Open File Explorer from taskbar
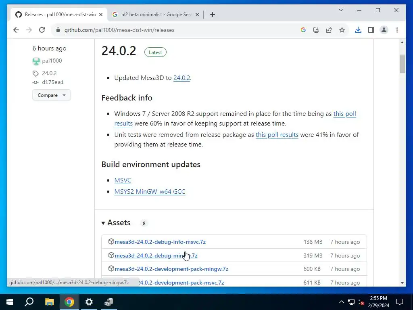The image size is (413, 310). pyautogui.click(x=49, y=302)
